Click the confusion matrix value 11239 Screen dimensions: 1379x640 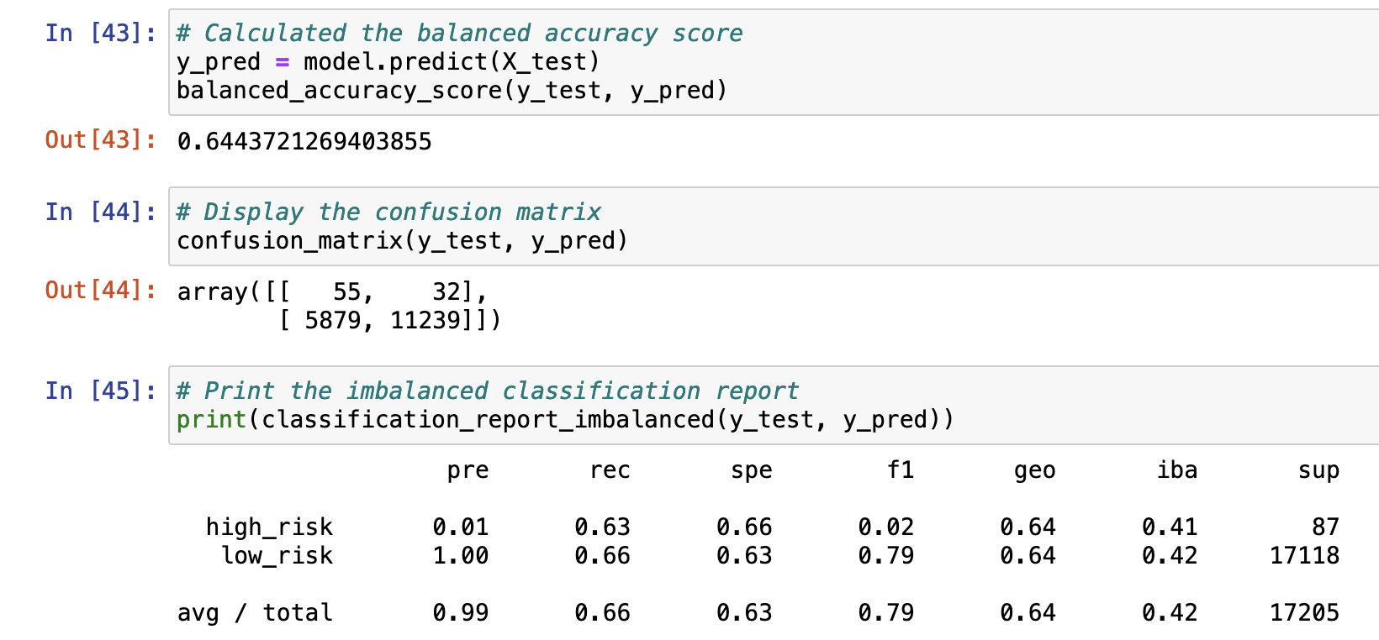click(x=425, y=320)
